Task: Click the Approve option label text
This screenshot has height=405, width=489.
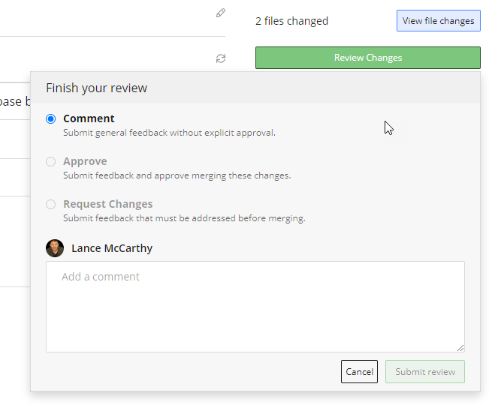Action: [85, 161]
